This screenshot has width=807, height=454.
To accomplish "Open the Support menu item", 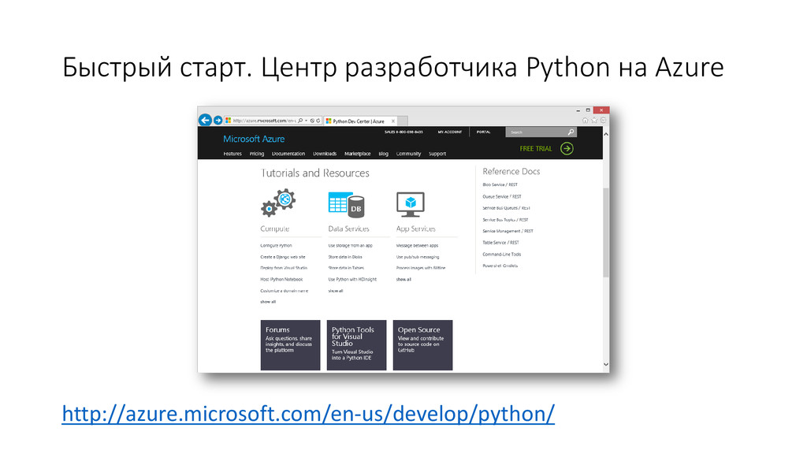I will (437, 154).
